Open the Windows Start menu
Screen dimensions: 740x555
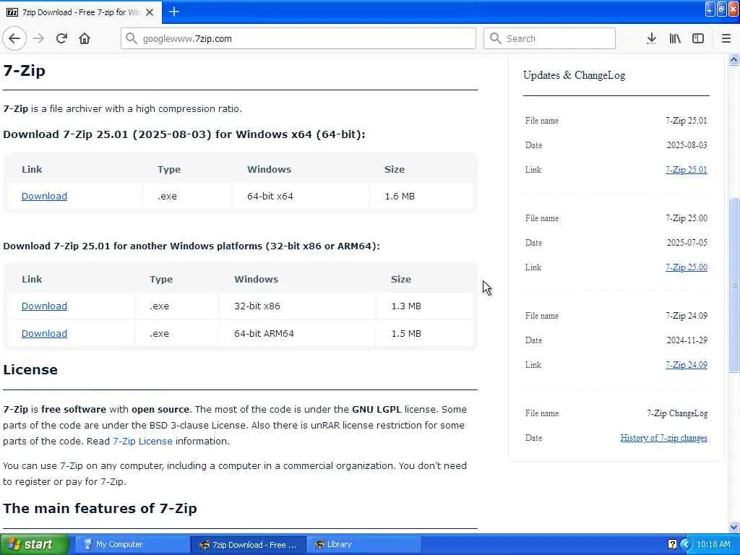point(35,545)
